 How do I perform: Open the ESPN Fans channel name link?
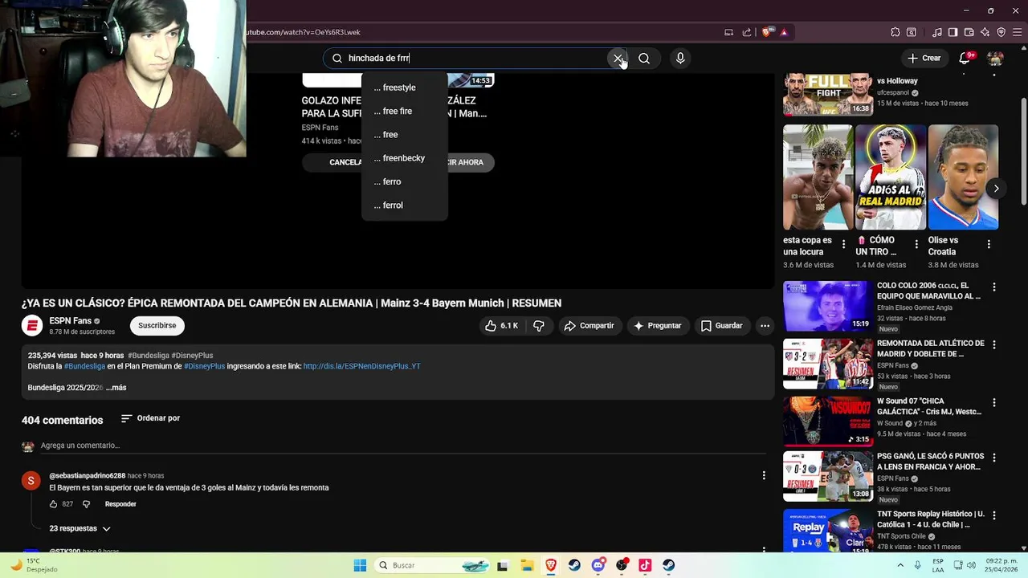71,320
